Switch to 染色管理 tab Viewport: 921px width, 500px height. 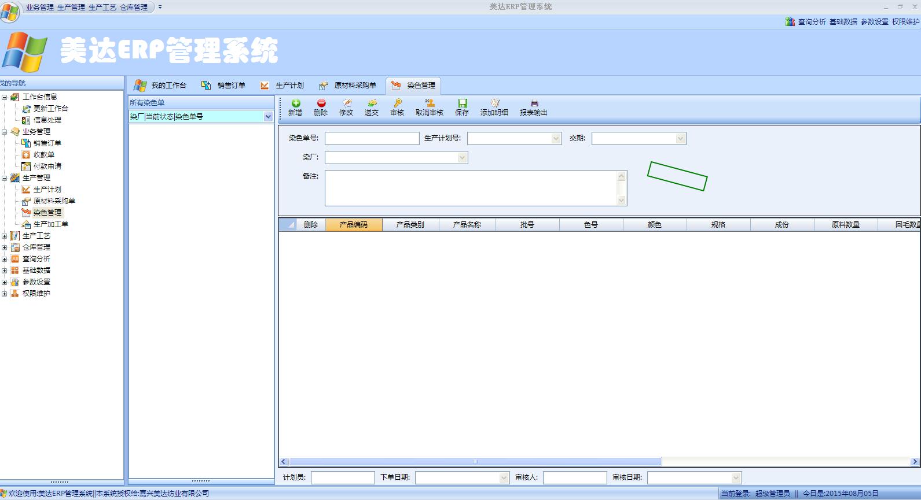[413, 86]
